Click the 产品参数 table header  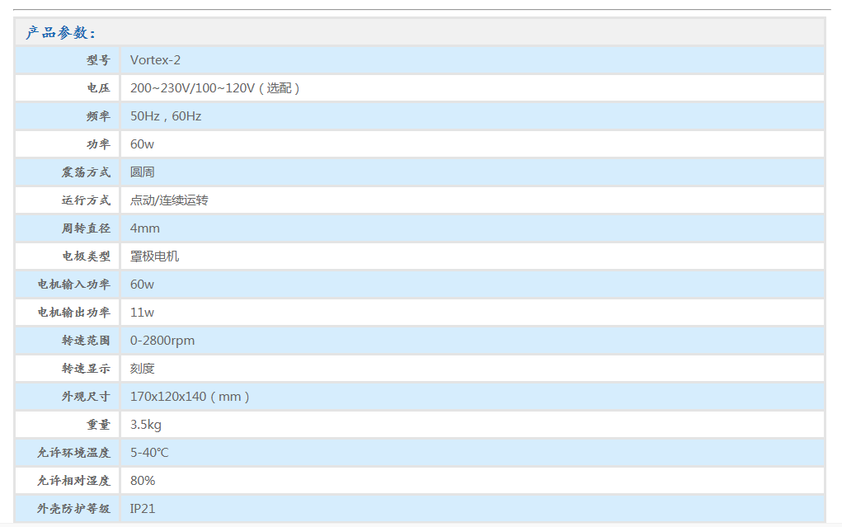coord(62,33)
